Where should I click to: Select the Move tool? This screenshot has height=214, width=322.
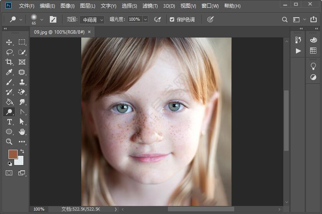[9, 42]
